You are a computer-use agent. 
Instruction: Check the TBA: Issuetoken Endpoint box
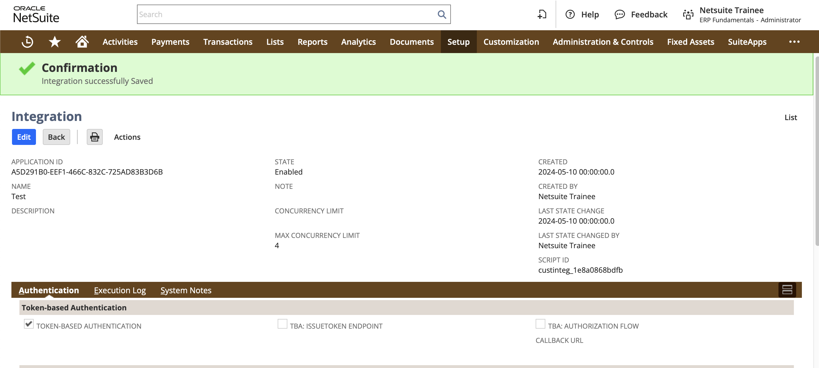click(282, 324)
